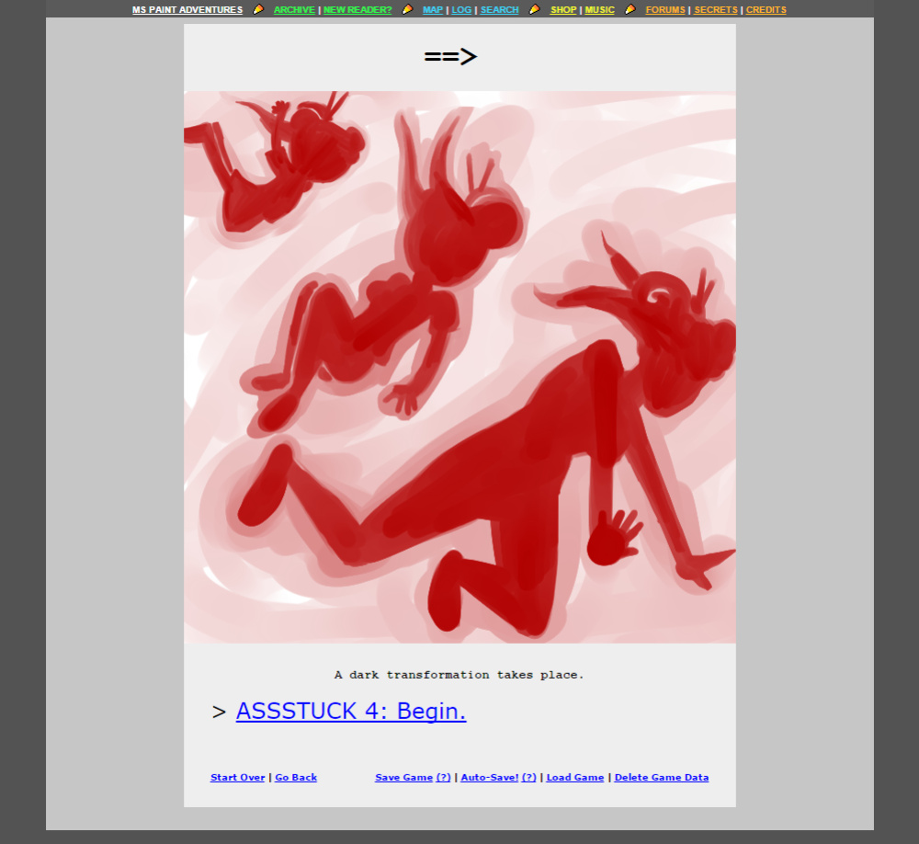Screen dimensions: 919x844
Task: Click the Save Game link
Action: (403, 777)
